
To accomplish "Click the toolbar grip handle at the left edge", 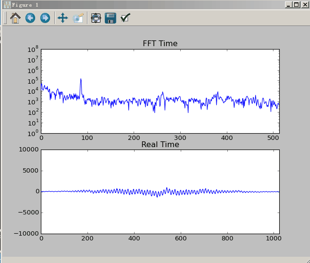I will pyautogui.click(x=5, y=18).
